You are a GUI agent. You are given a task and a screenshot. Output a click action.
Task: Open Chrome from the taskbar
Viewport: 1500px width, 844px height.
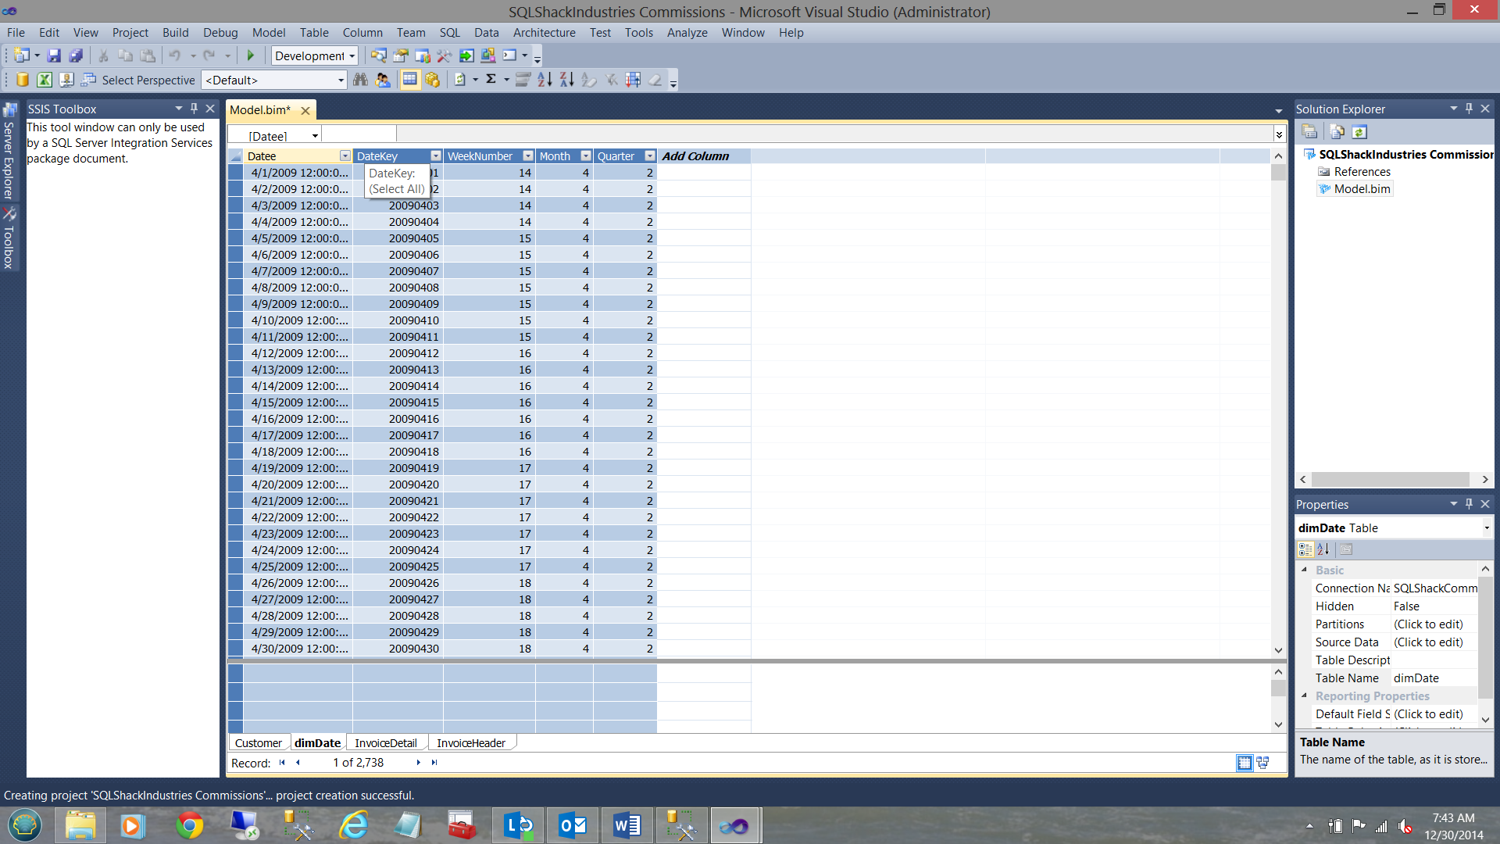tap(189, 825)
